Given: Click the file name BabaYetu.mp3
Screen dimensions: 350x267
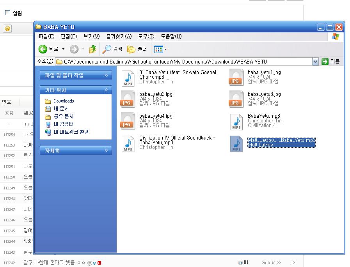Looking at the screenshot, I should coord(264,116).
